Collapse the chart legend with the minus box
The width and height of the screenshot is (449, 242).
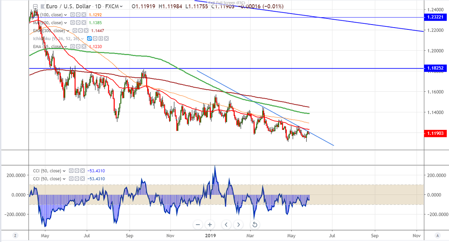[35, 6]
